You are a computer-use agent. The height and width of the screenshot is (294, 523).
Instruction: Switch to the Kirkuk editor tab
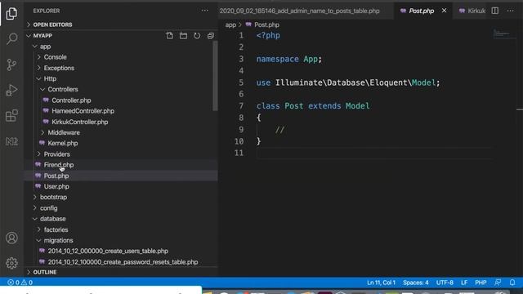[472, 11]
